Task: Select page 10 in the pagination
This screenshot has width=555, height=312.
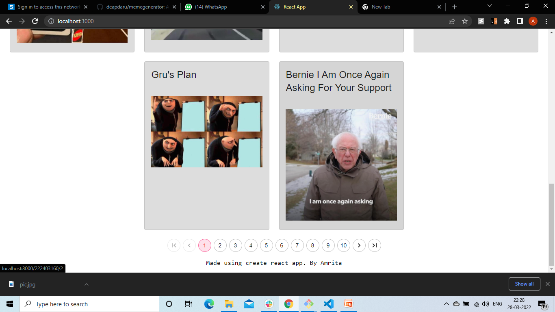Action: 343,245
